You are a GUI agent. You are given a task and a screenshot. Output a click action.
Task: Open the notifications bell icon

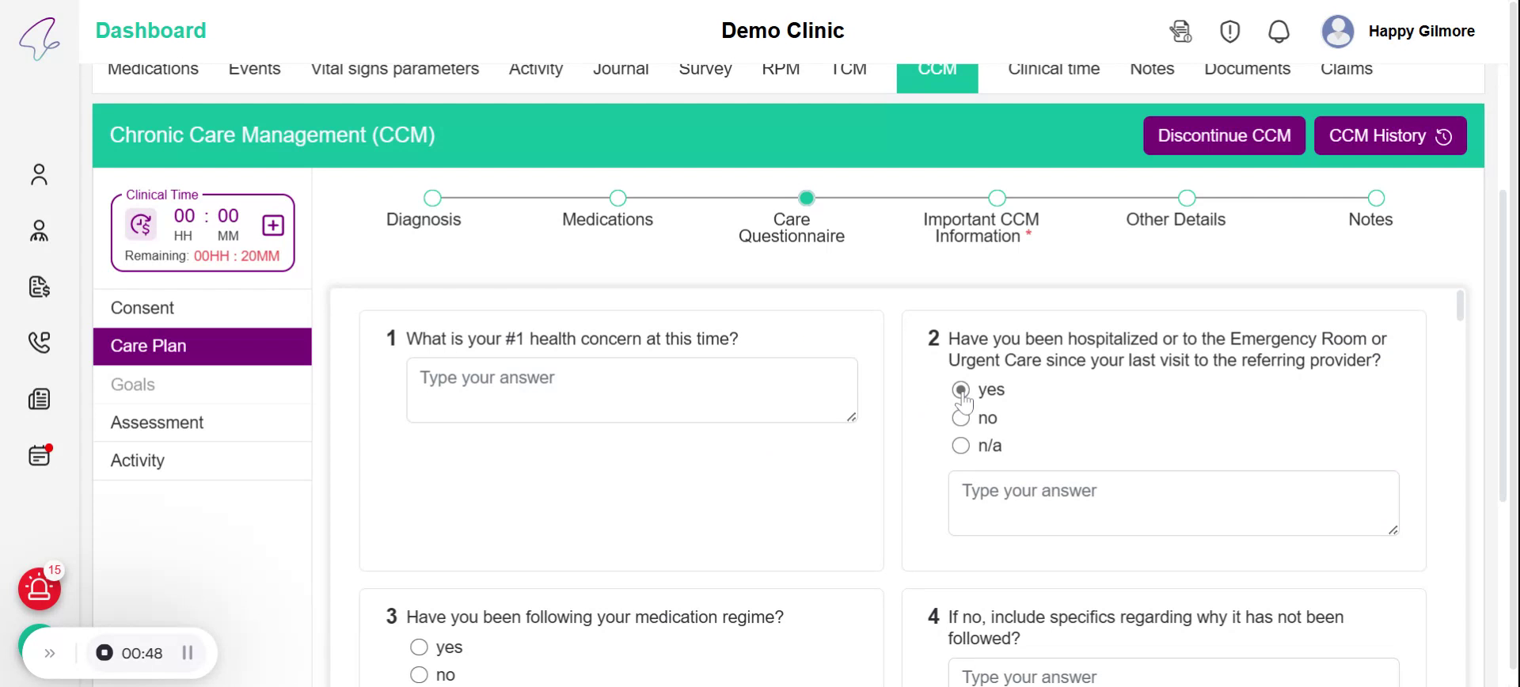point(1279,32)
